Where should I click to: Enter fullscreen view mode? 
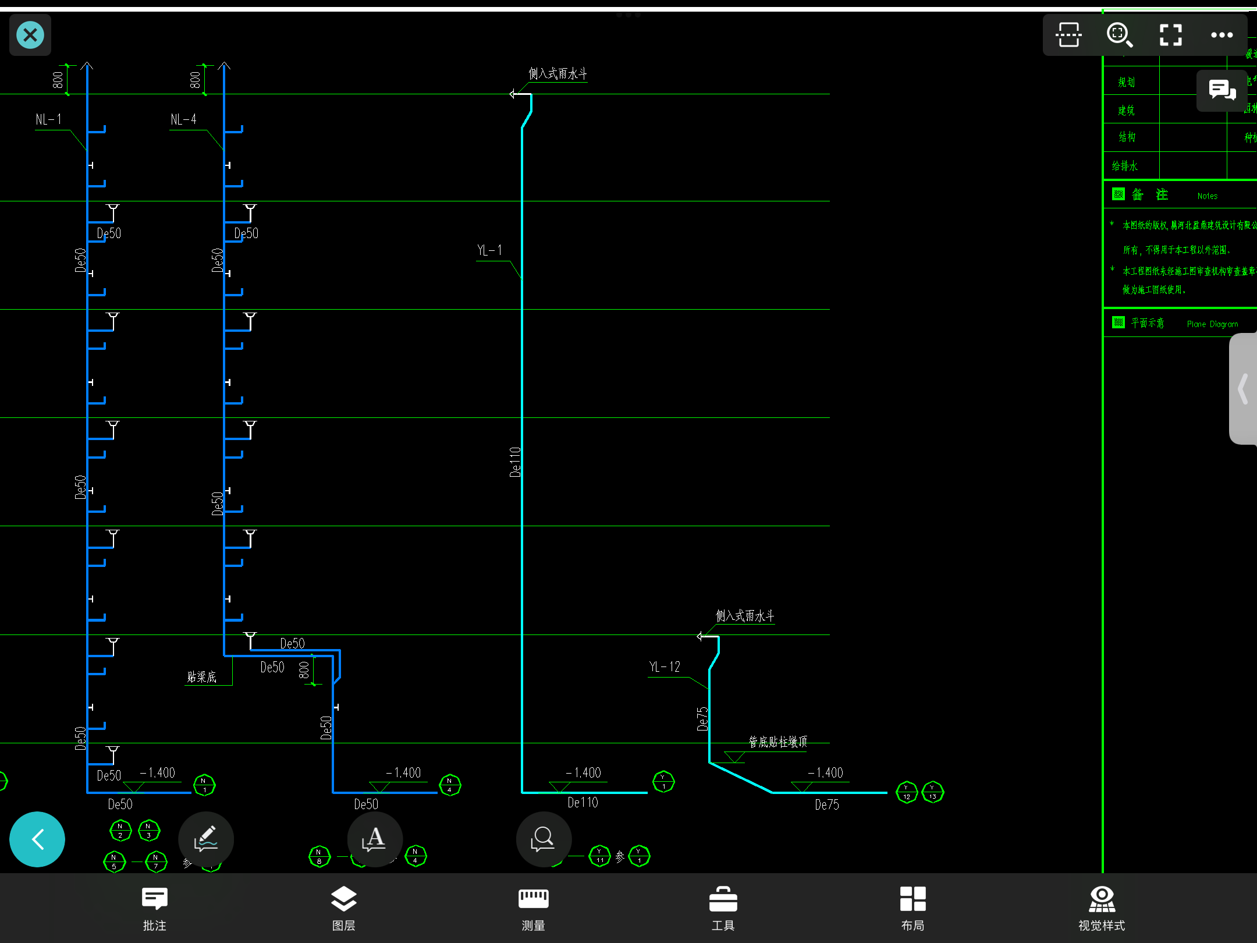[1170, 35]
